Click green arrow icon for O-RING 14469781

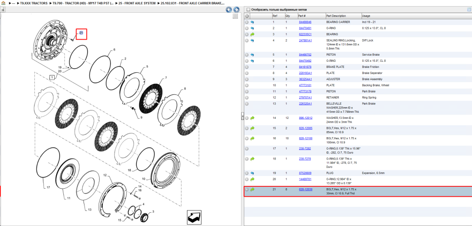[252, 179]
